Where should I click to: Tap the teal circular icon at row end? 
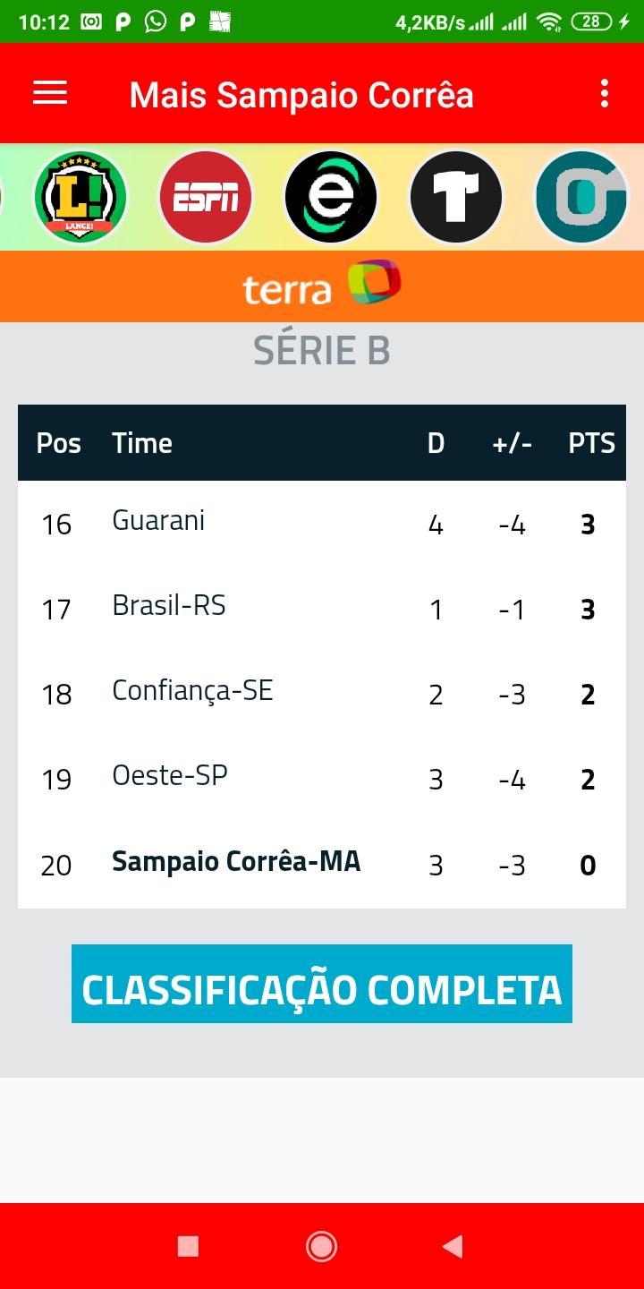[x=581, y=197]
